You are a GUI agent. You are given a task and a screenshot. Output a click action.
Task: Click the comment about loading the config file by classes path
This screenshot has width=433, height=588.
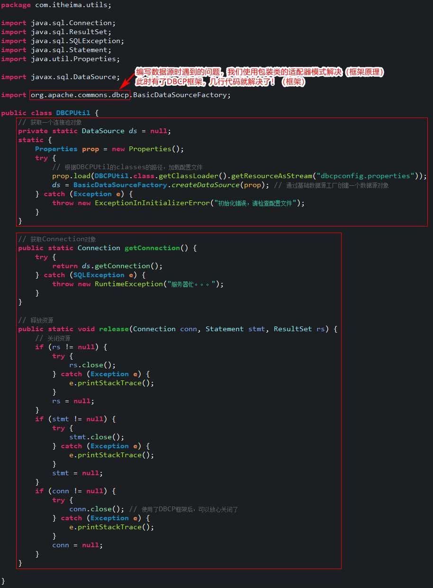tap(127, 167)
